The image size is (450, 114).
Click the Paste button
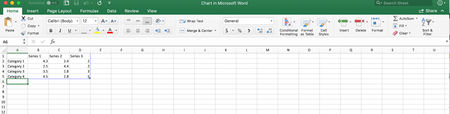tap(10, 25)
